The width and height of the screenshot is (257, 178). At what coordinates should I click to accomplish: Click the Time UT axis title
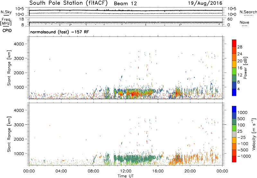click(126, 176)
